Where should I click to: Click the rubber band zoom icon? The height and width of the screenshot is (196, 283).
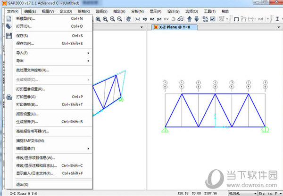coord(98,19)
